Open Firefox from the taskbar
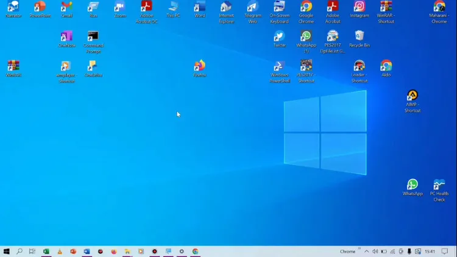The width and height of the screenshot is (457, 257). tap(114, 251)
